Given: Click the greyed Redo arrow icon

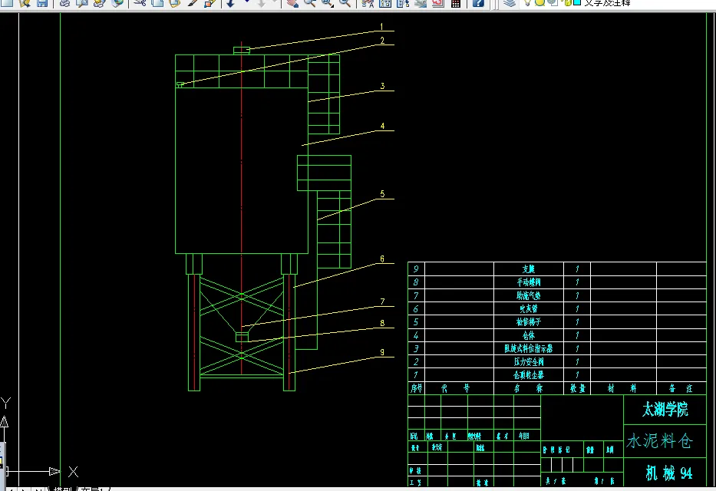Looking at the screenshot, I should pos(261,3).
